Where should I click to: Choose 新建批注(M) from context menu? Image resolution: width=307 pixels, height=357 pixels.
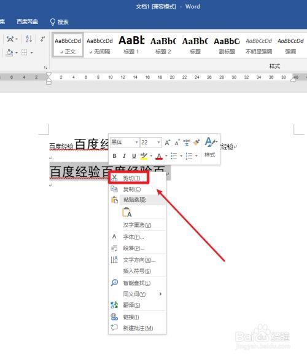point(138,328)
